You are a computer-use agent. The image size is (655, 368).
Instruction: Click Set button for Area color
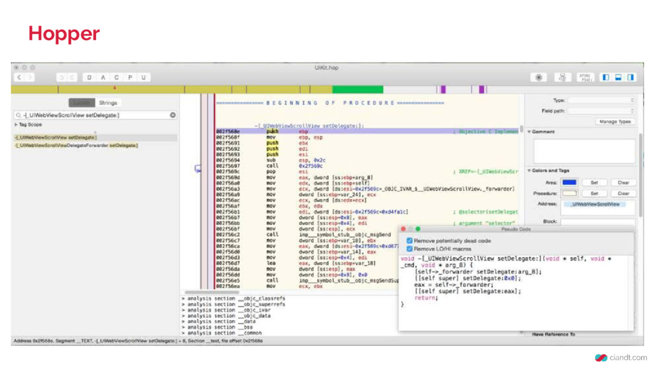point(594,183)
